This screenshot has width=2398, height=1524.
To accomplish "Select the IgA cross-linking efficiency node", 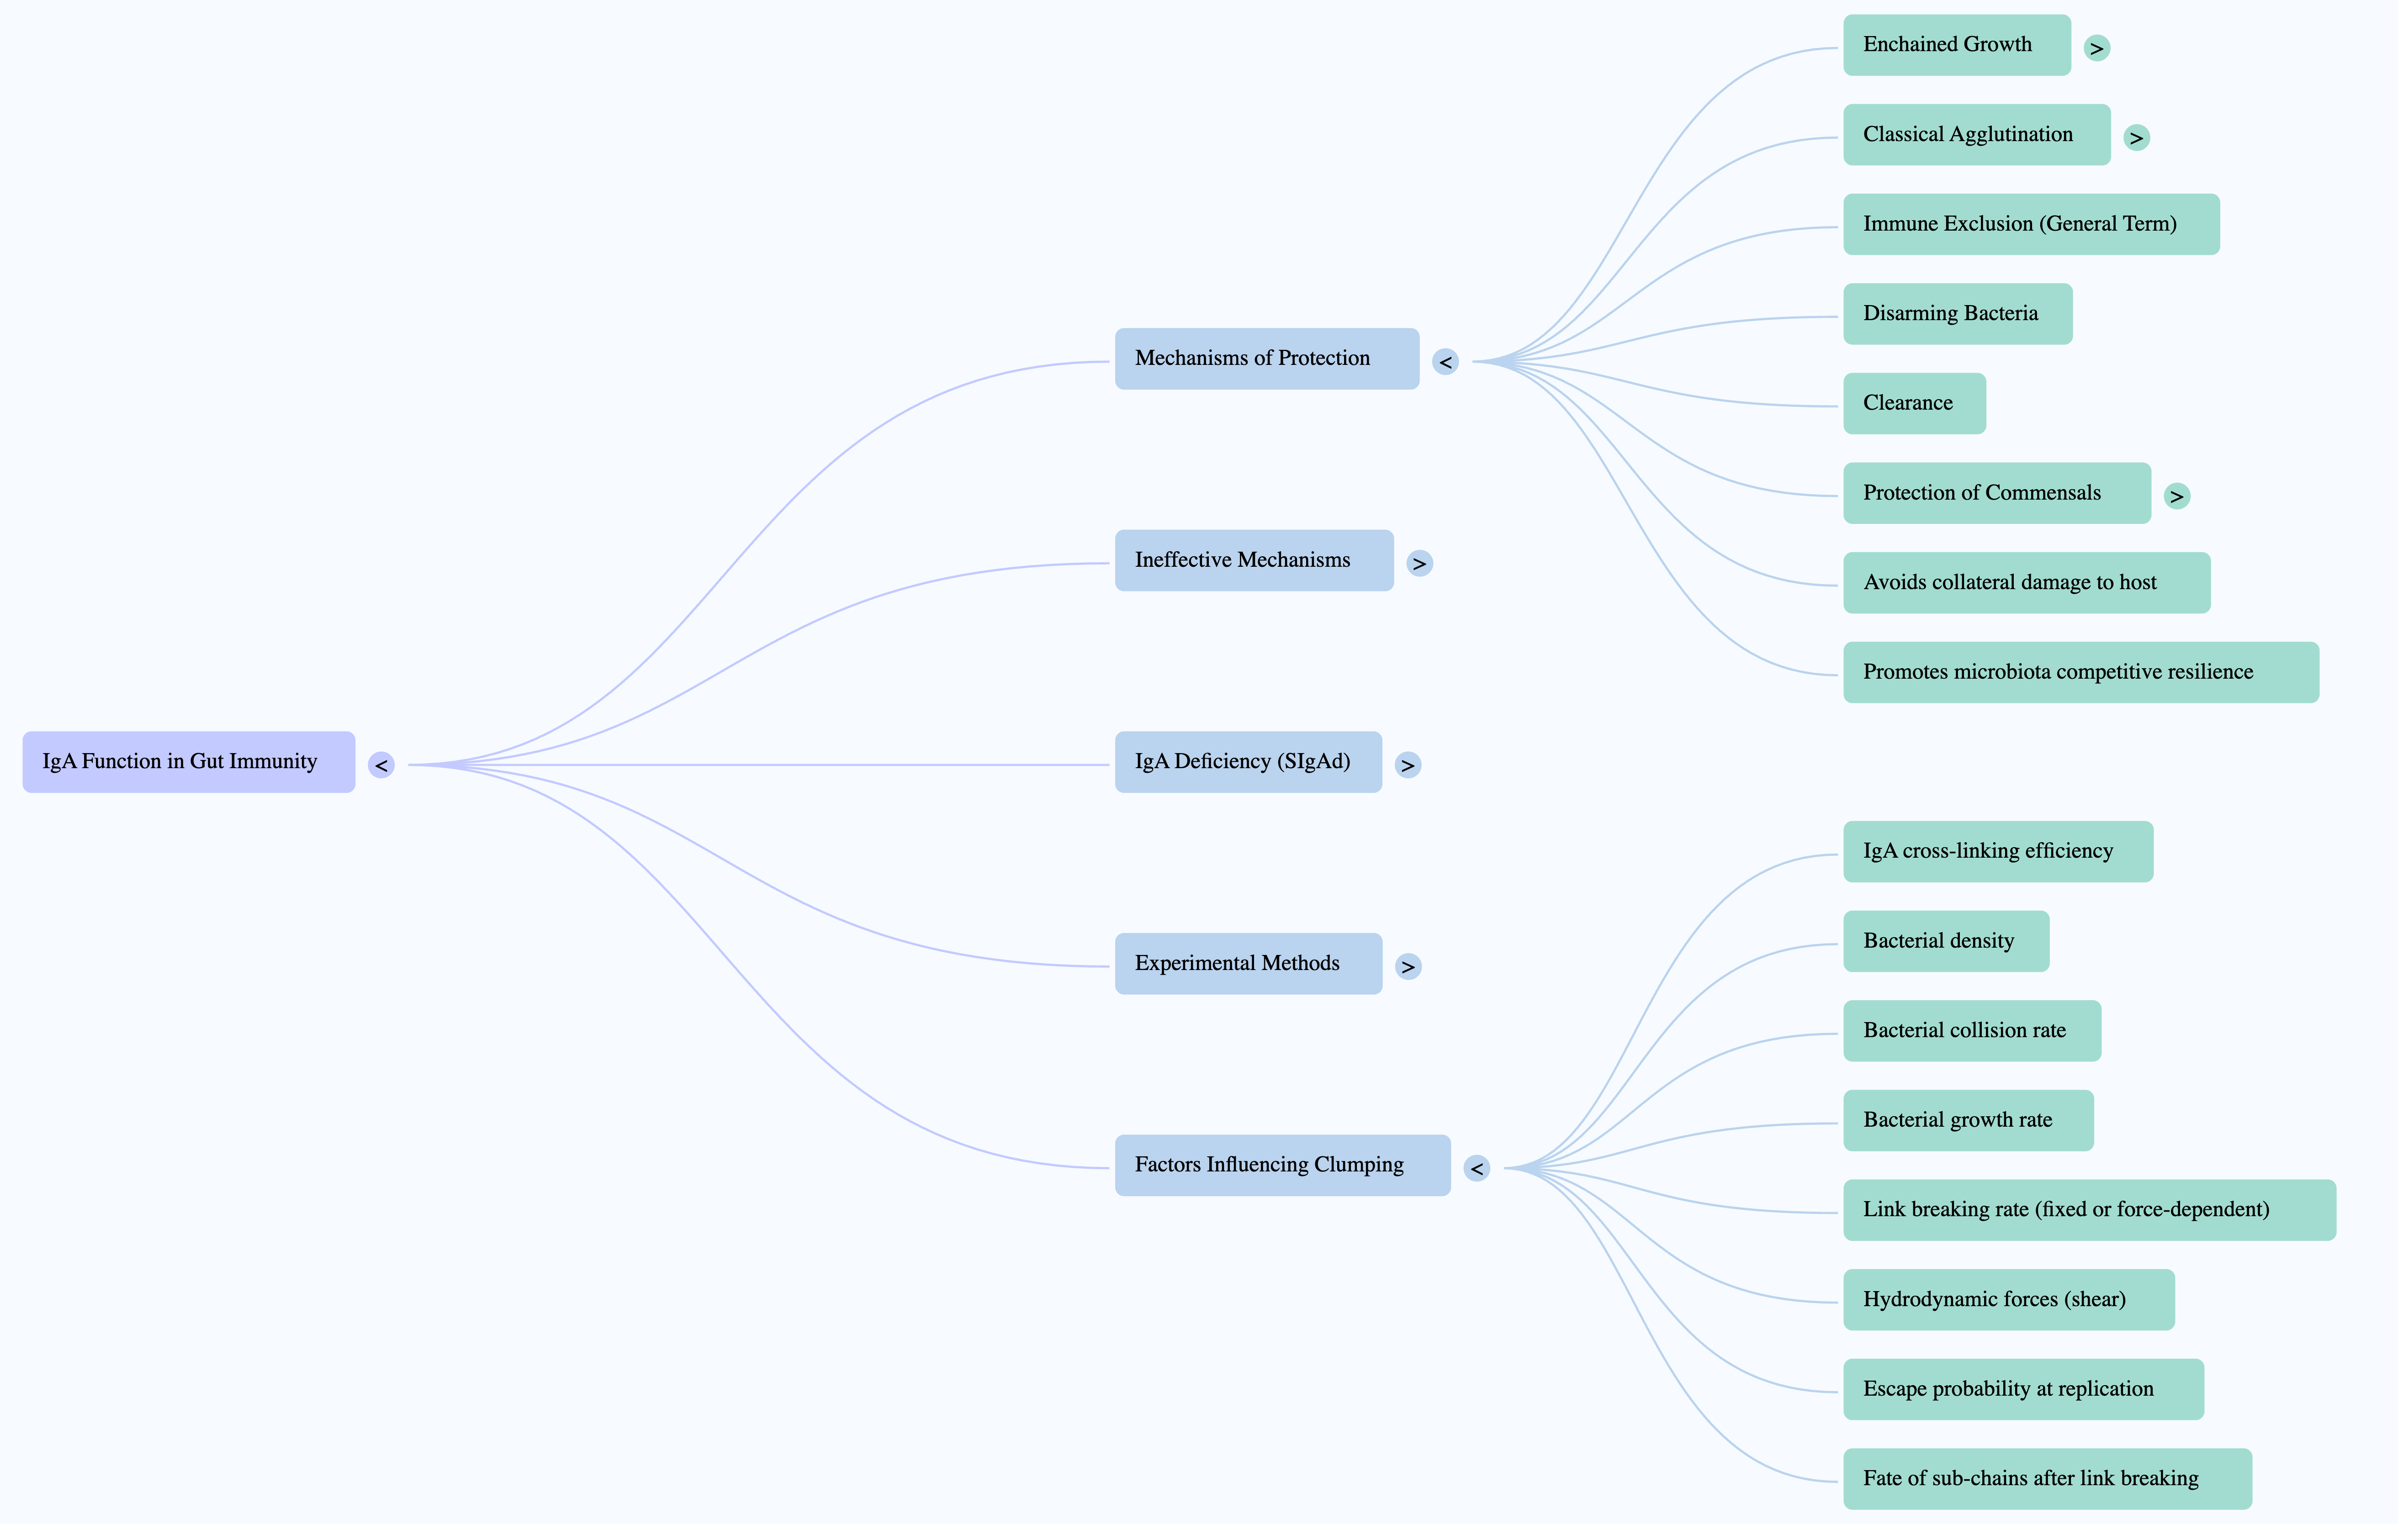I will tap(1998, 852).
